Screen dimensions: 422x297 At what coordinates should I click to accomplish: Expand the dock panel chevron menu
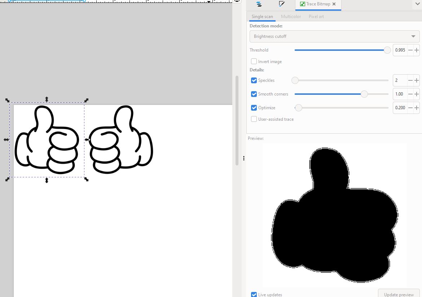[418, 4]
